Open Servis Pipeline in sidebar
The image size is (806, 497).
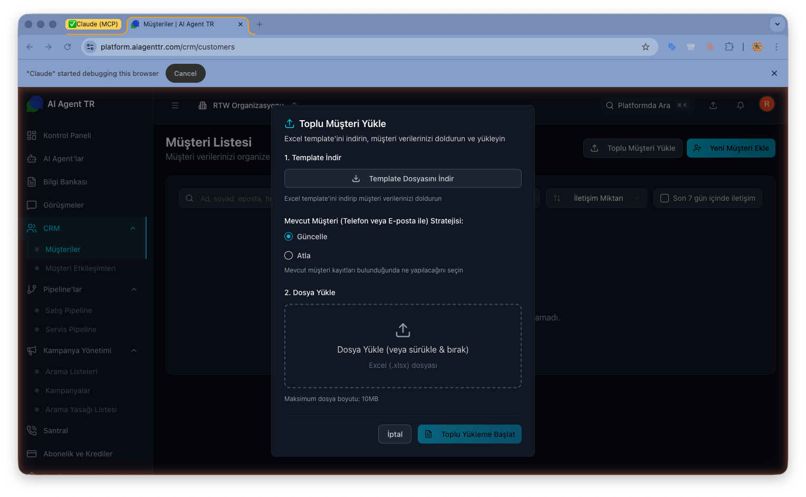click(x=71, y=329)
